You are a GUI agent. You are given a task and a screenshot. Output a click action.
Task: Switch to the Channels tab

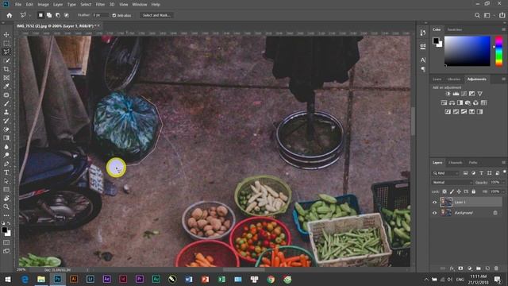[x=455, y=162]
